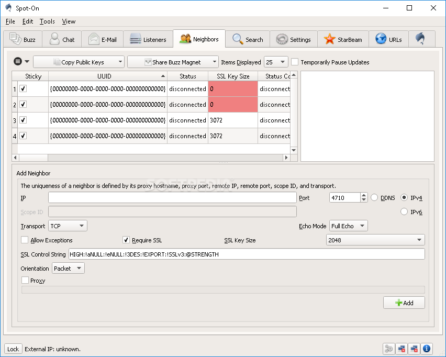
Task: Click the SSL Control String field
Action: click(247, 254)
